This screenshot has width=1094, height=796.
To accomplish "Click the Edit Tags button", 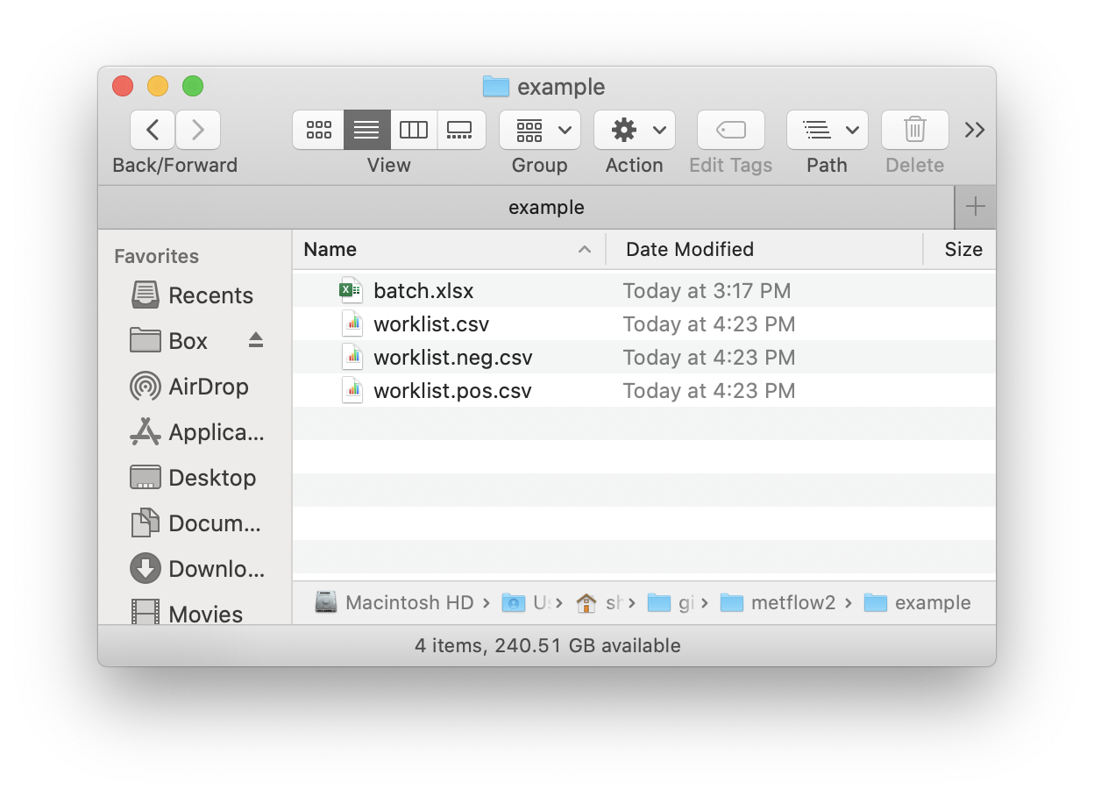I will pyautogui.click(x=730, y=131).
